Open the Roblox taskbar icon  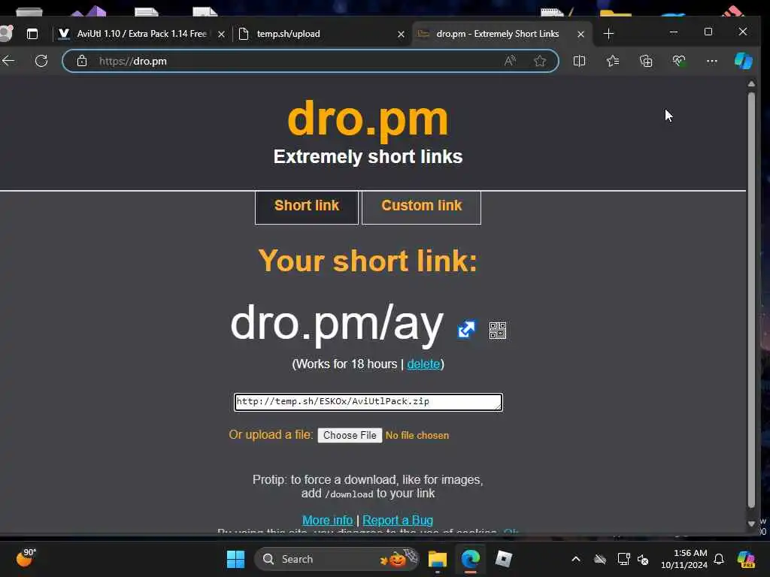pyautogui.click(x=503, y=559)
